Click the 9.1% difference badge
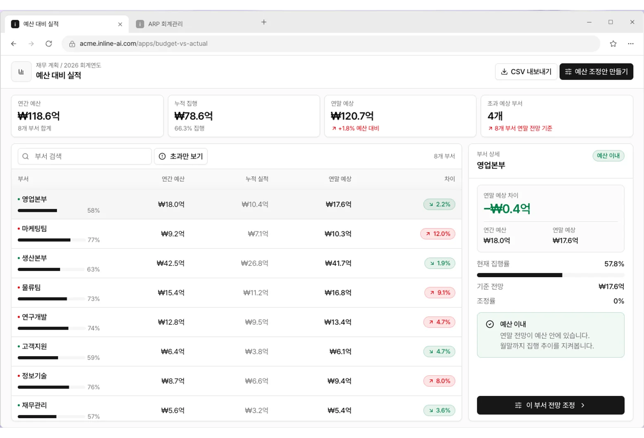Screen dimensions: 644x438 [440, 293]
